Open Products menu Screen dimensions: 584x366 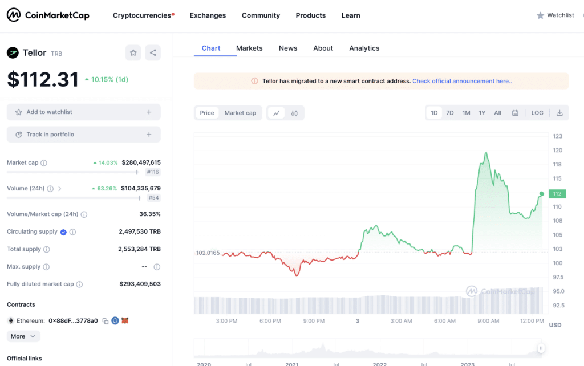[311, 15]
